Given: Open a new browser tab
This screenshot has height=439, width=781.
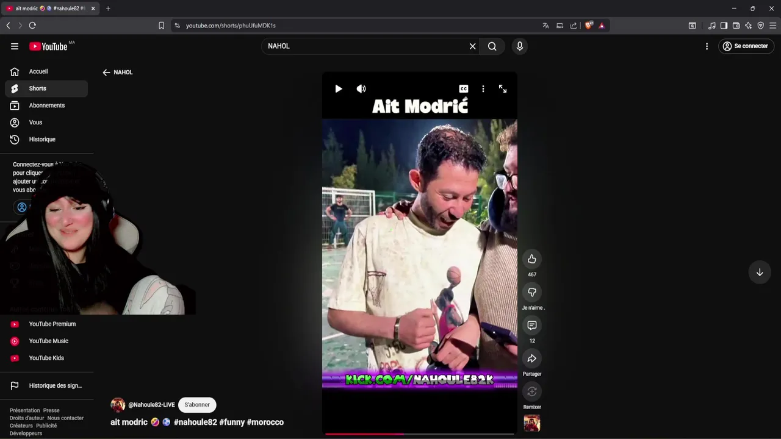Looking at the screenshot, I should click(108, 9).
